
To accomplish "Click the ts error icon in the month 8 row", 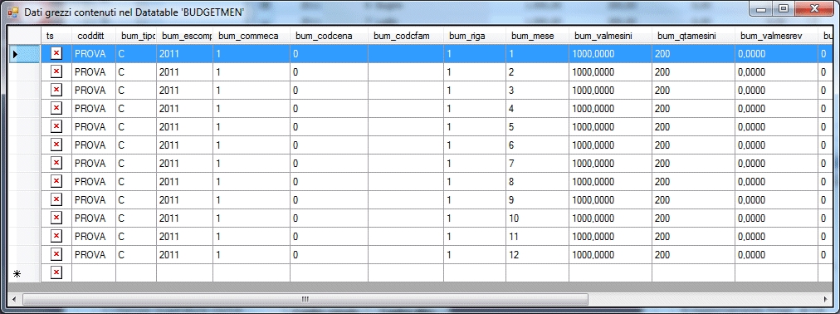I will (x=56, y=181).
